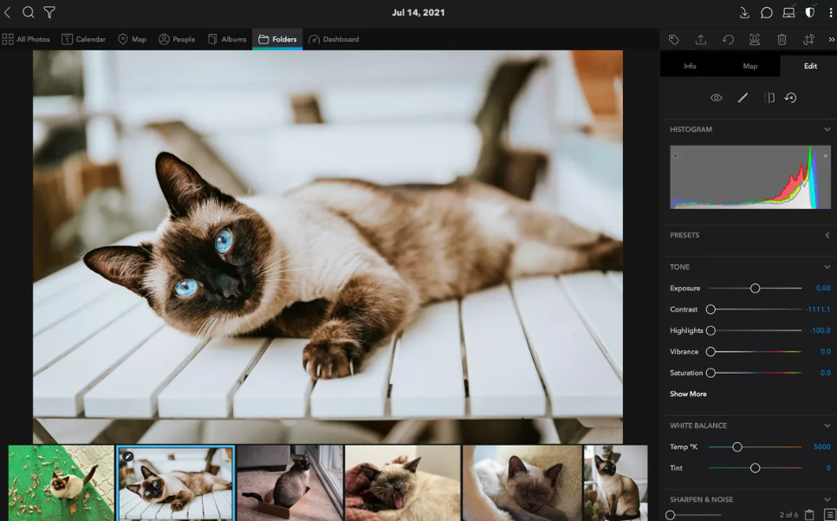Click the share/upload icon
Image resolution: width=837 pixels, height=521 pixels.
pyautogui.click(x=700, y=40)
